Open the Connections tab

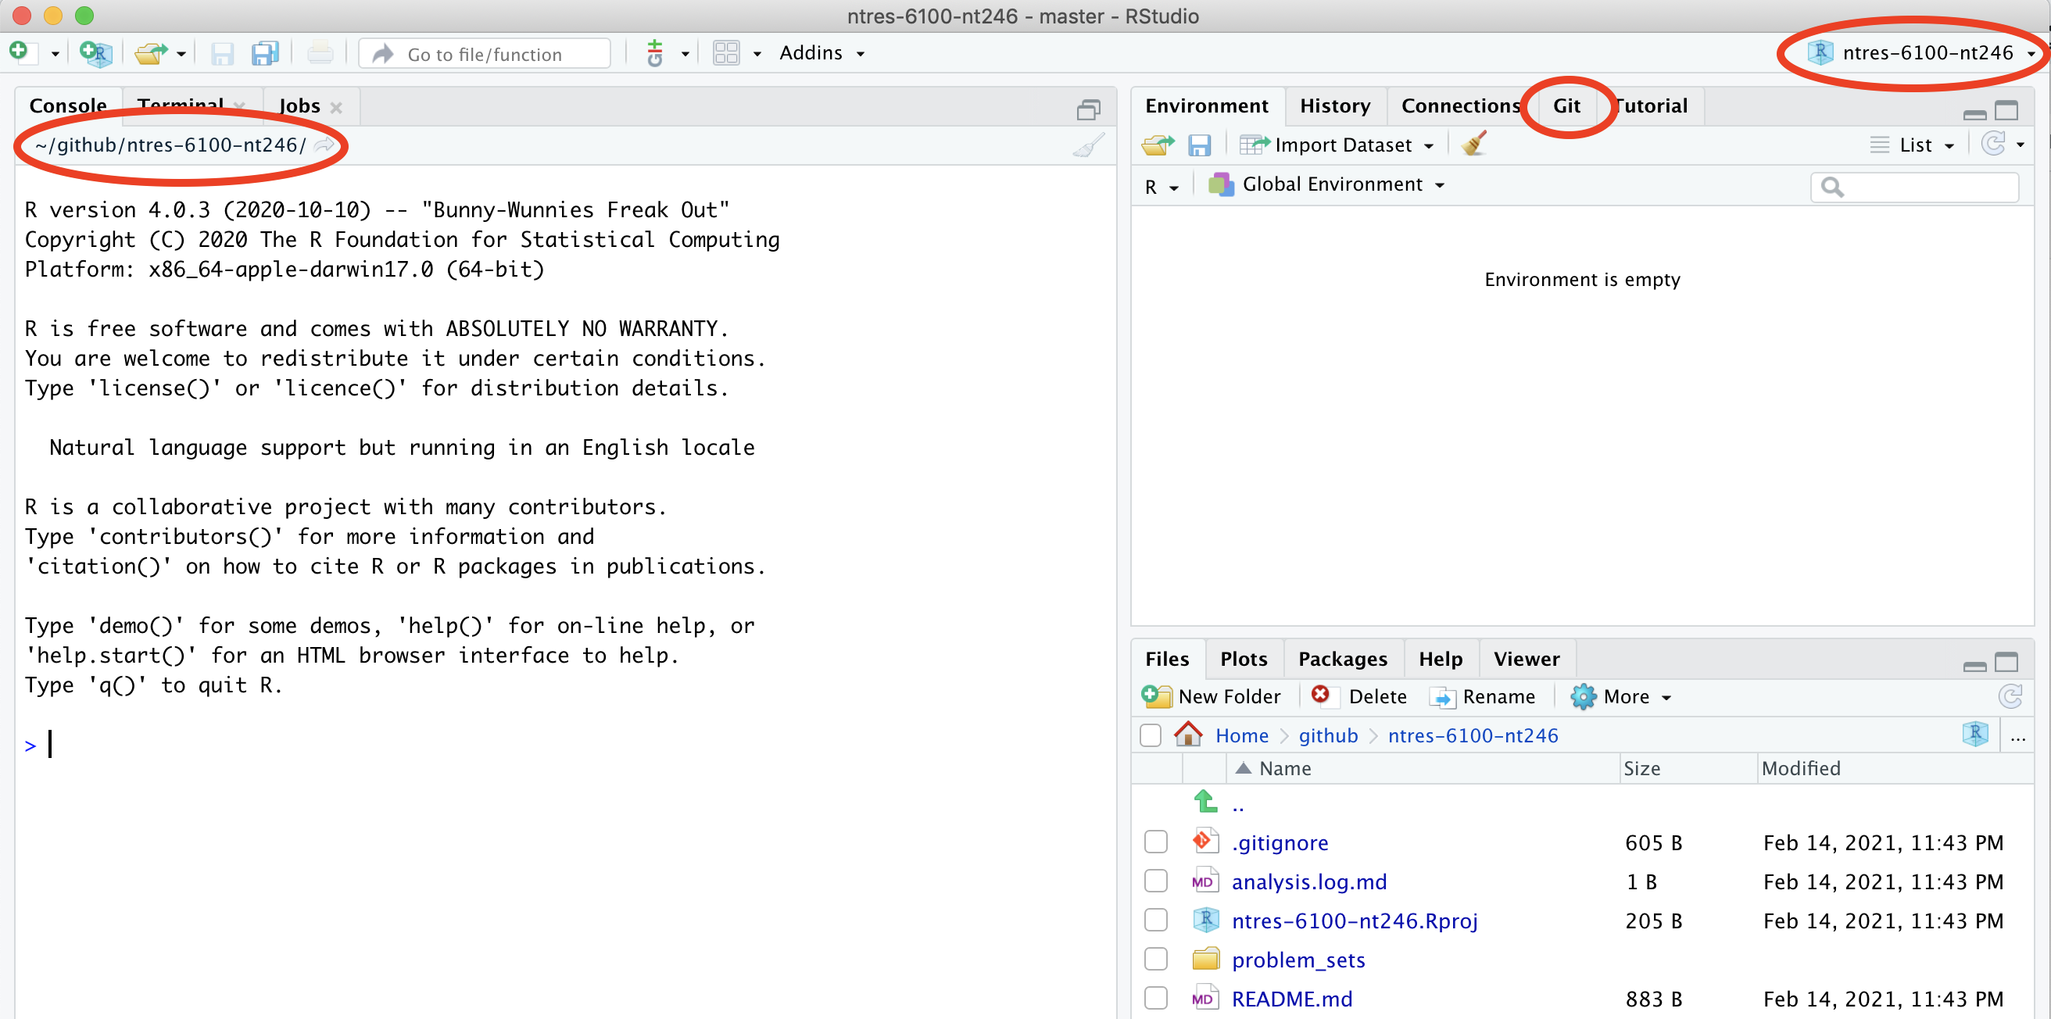point(1461,105)
